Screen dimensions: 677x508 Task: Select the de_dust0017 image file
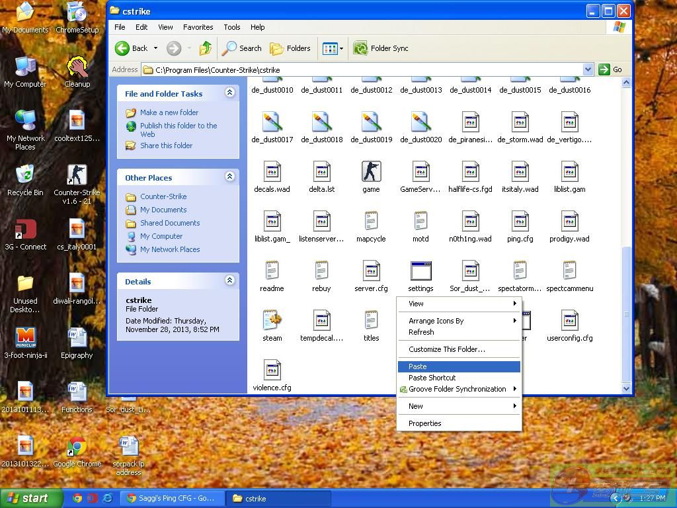pyautogui.click(x=272, y=123)
